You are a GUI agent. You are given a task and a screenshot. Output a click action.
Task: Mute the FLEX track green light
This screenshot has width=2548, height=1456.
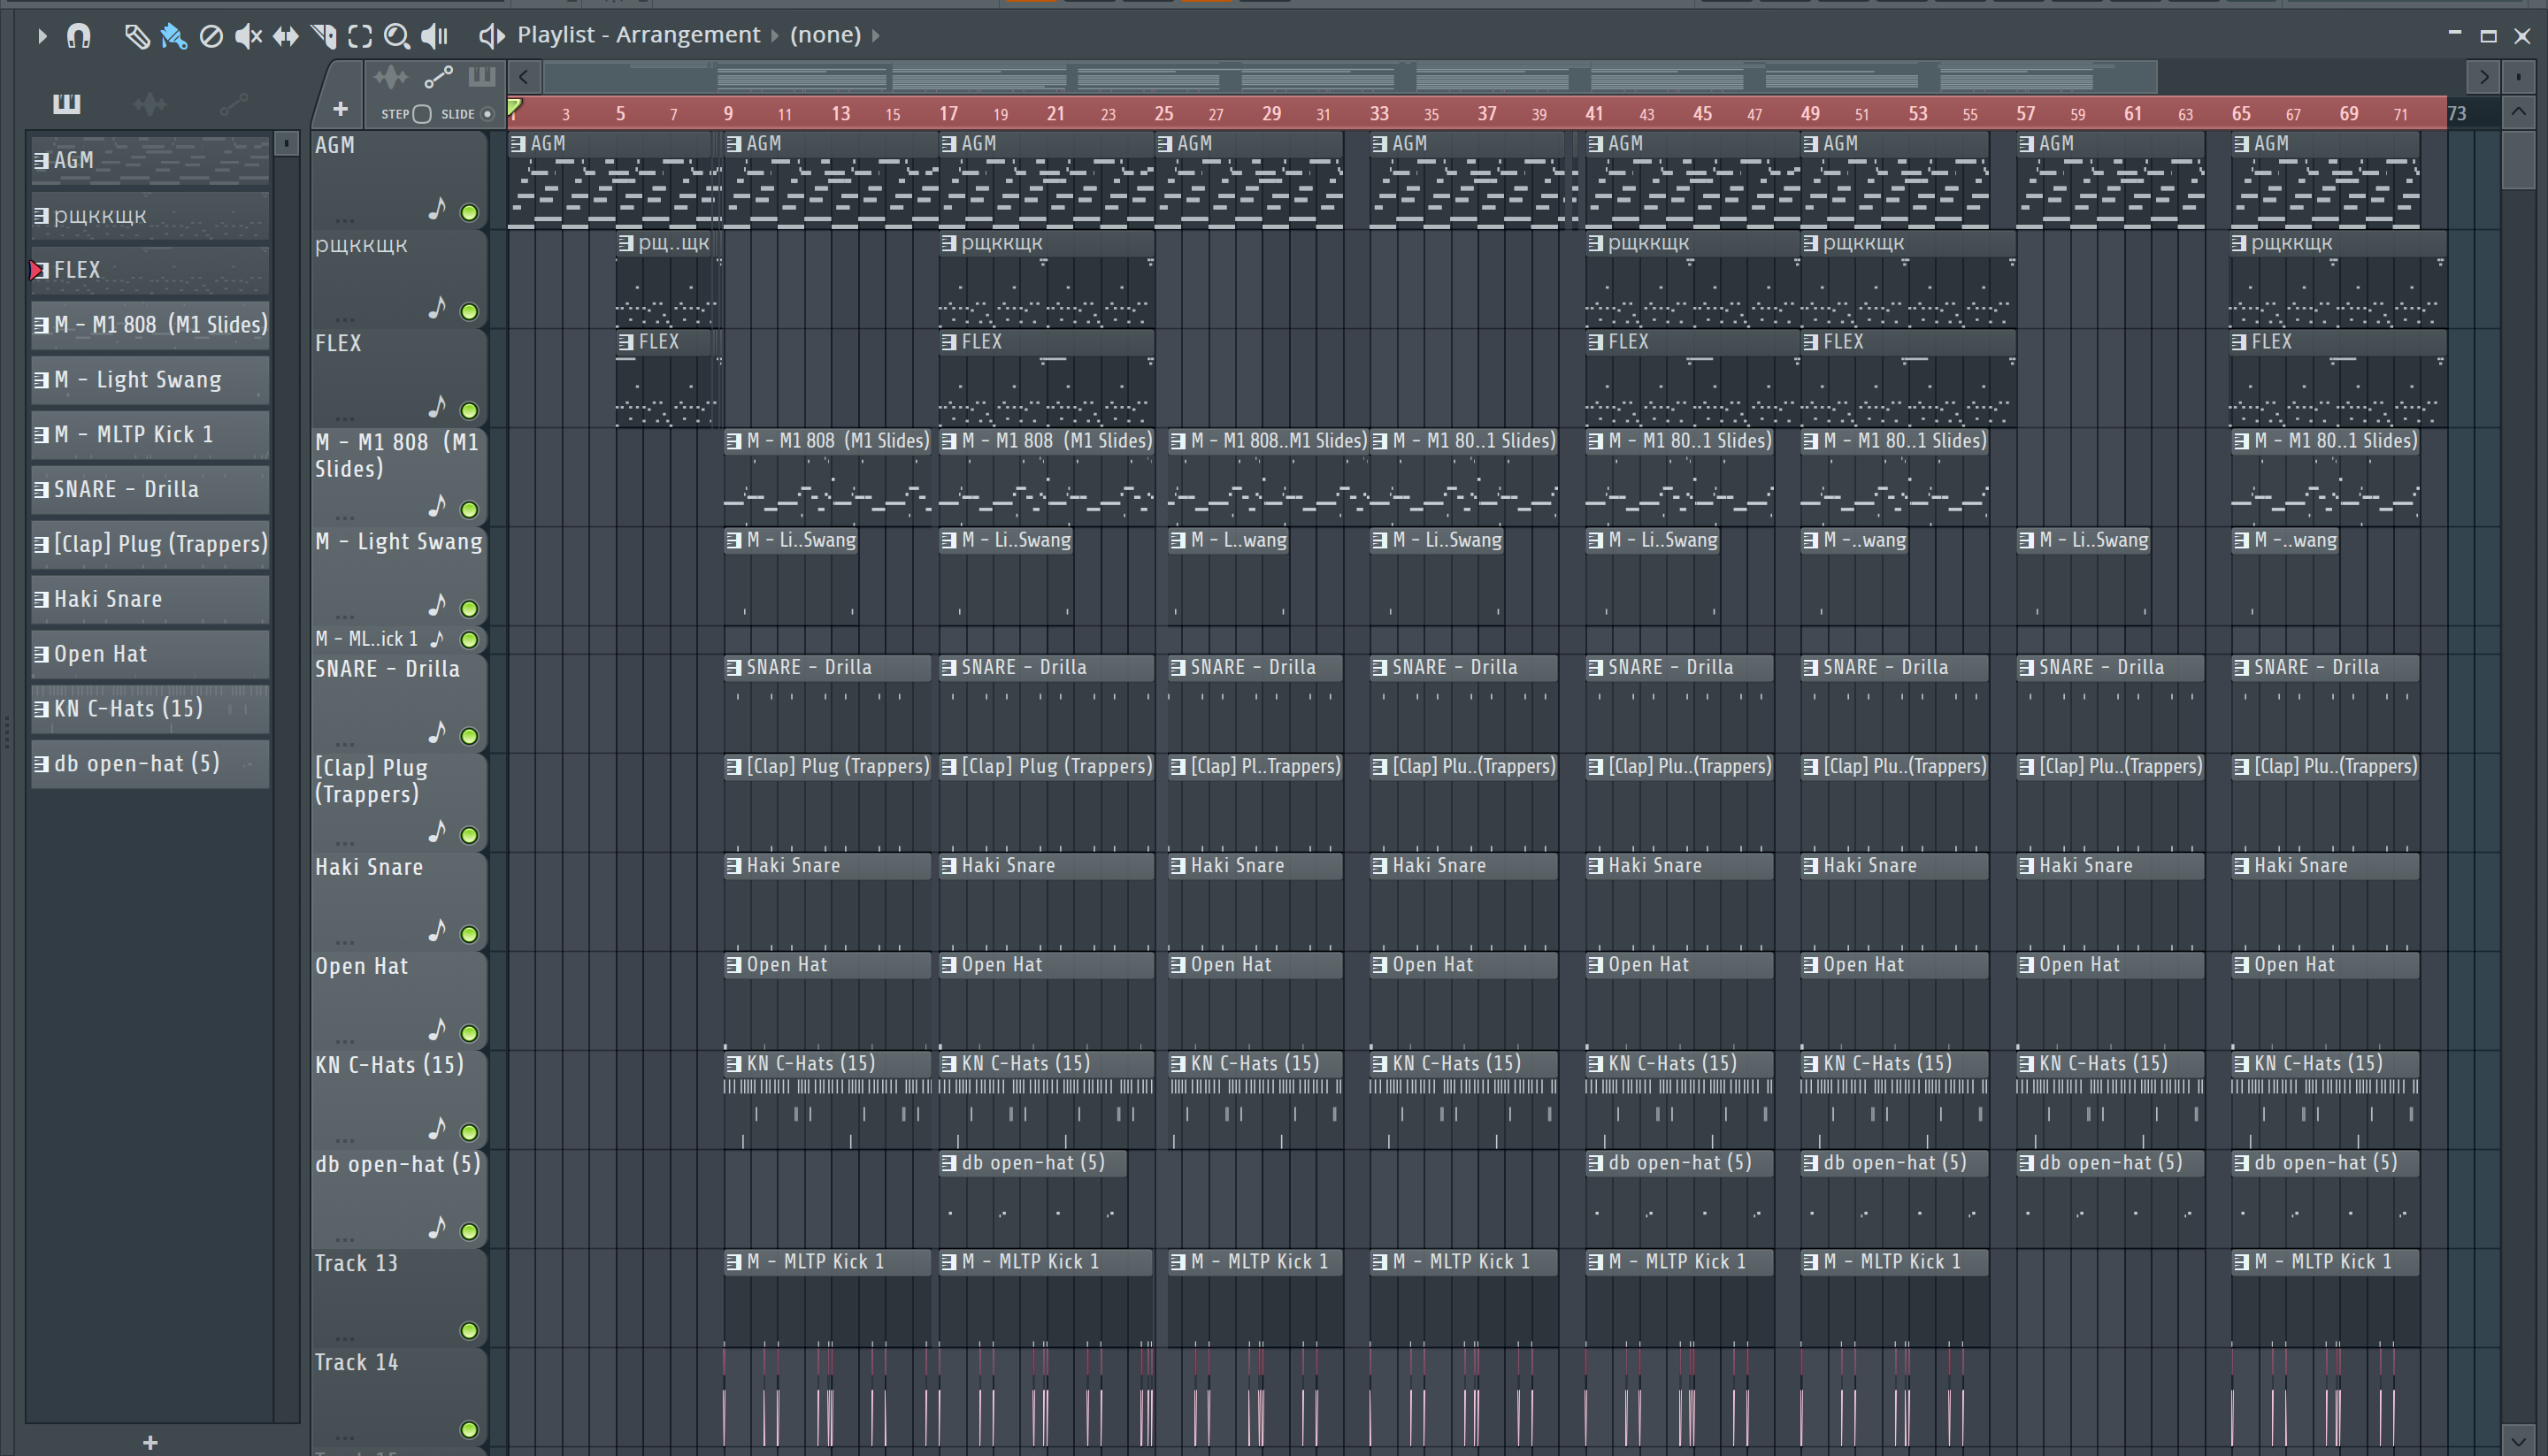tap(469, 410)
